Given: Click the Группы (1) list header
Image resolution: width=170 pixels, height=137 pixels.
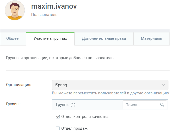Looking at the screenshot, I should (x=66, y=105).
